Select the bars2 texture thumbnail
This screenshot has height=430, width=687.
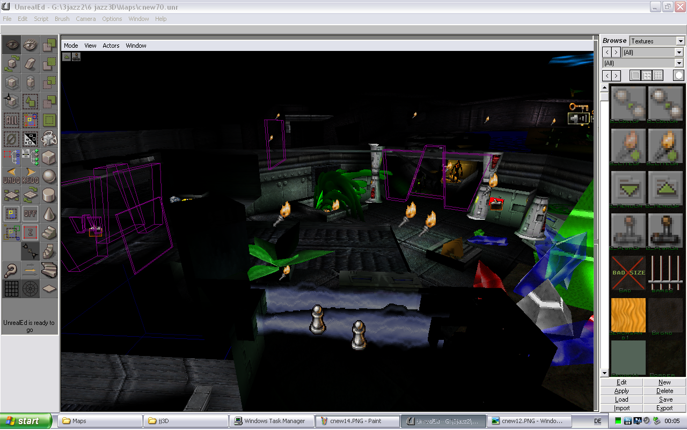(666, 273)
